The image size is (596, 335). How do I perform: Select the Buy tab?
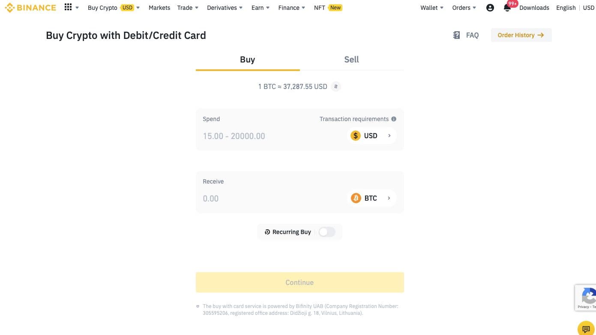pyautogui.click(x=247, y=59)
